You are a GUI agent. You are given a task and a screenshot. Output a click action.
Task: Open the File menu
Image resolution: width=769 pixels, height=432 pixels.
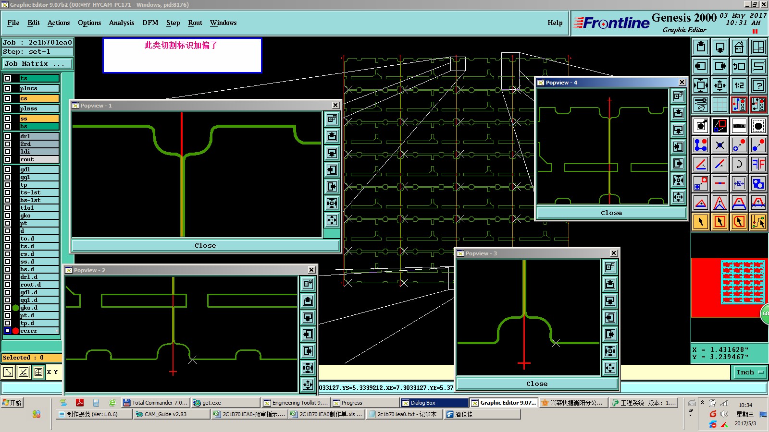pos(13,23)
